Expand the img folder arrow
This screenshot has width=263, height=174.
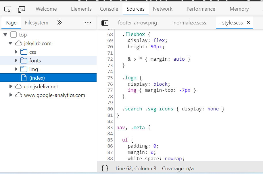tap(16, 69)
